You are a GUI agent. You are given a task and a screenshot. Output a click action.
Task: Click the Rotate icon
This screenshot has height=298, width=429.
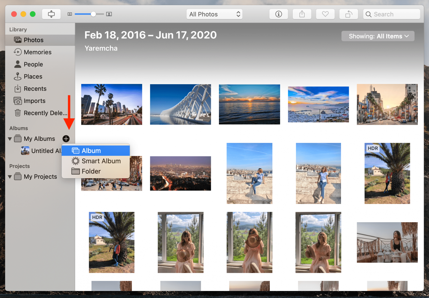tap(349, 14)
